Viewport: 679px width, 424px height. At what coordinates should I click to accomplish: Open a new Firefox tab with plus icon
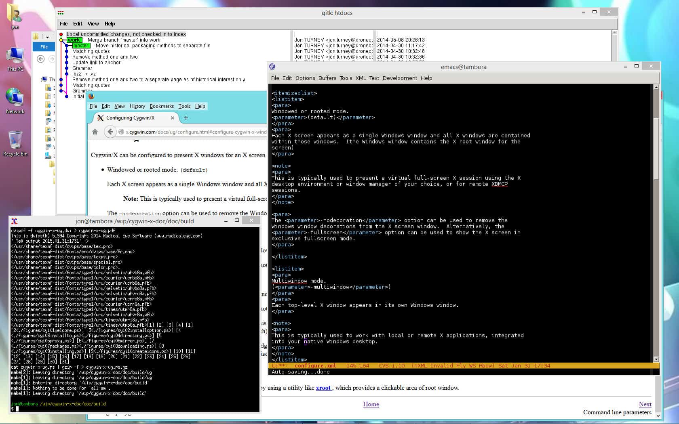[x=186, y=118]
